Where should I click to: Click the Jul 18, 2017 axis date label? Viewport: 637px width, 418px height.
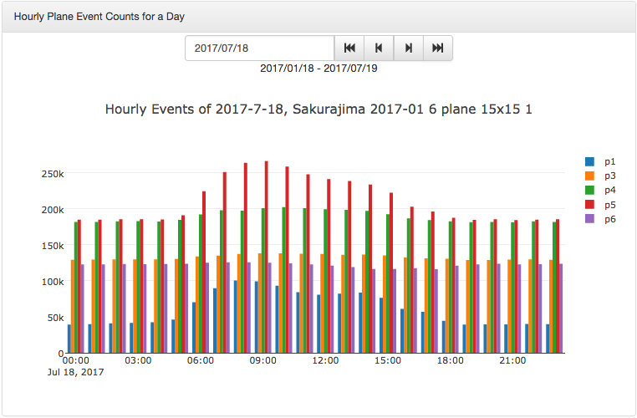tap(75, 372)
